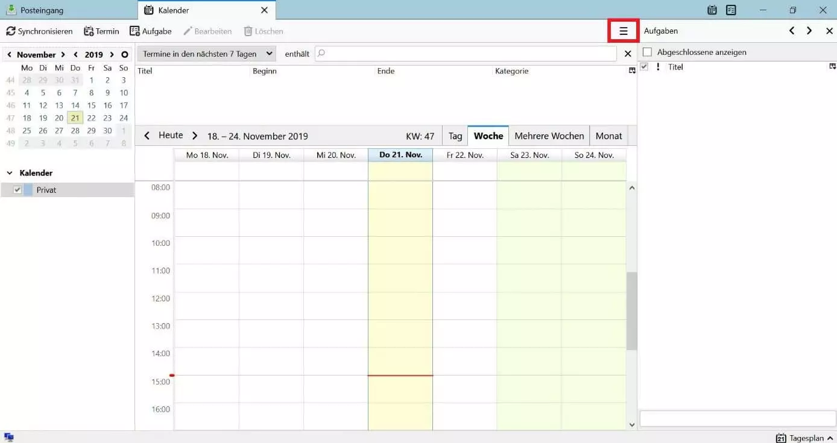The width and height of the screenshot is (837, 443).
Task: Jump to today in mini calendar
Action: [124, 54]
